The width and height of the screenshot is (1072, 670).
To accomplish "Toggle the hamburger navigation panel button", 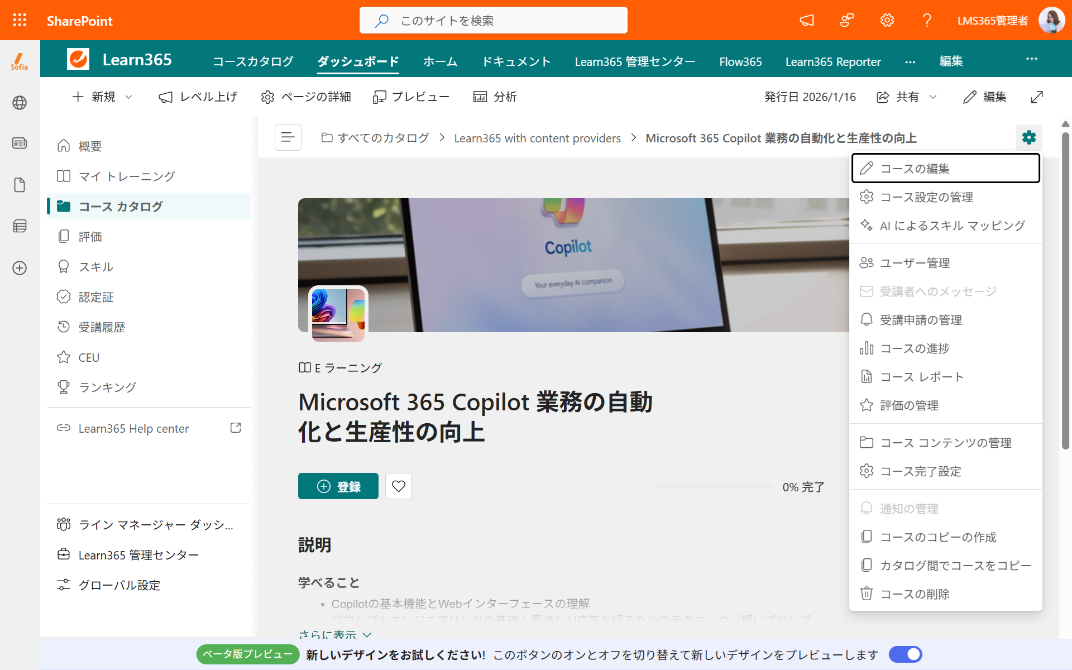I will click(x=288, y=137).
